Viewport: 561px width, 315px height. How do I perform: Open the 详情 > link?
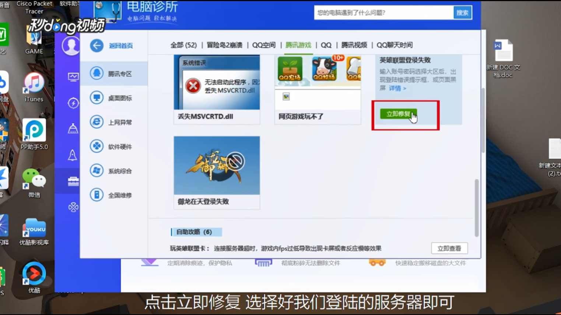click(x=397, y=88)
